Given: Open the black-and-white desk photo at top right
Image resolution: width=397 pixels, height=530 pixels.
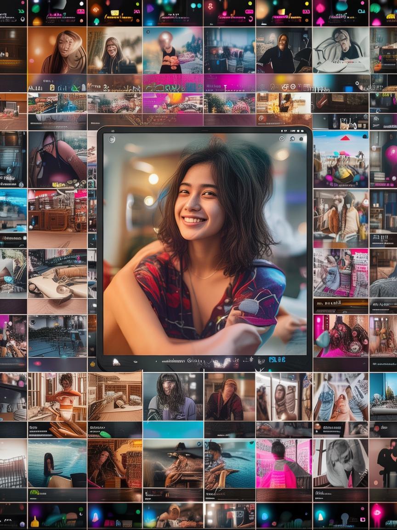Looking at the screenshot, I should pyautogui.click(x=340, y=51).
